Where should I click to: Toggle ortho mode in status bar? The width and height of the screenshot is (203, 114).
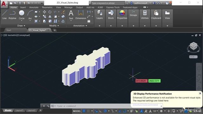[101, 111]
